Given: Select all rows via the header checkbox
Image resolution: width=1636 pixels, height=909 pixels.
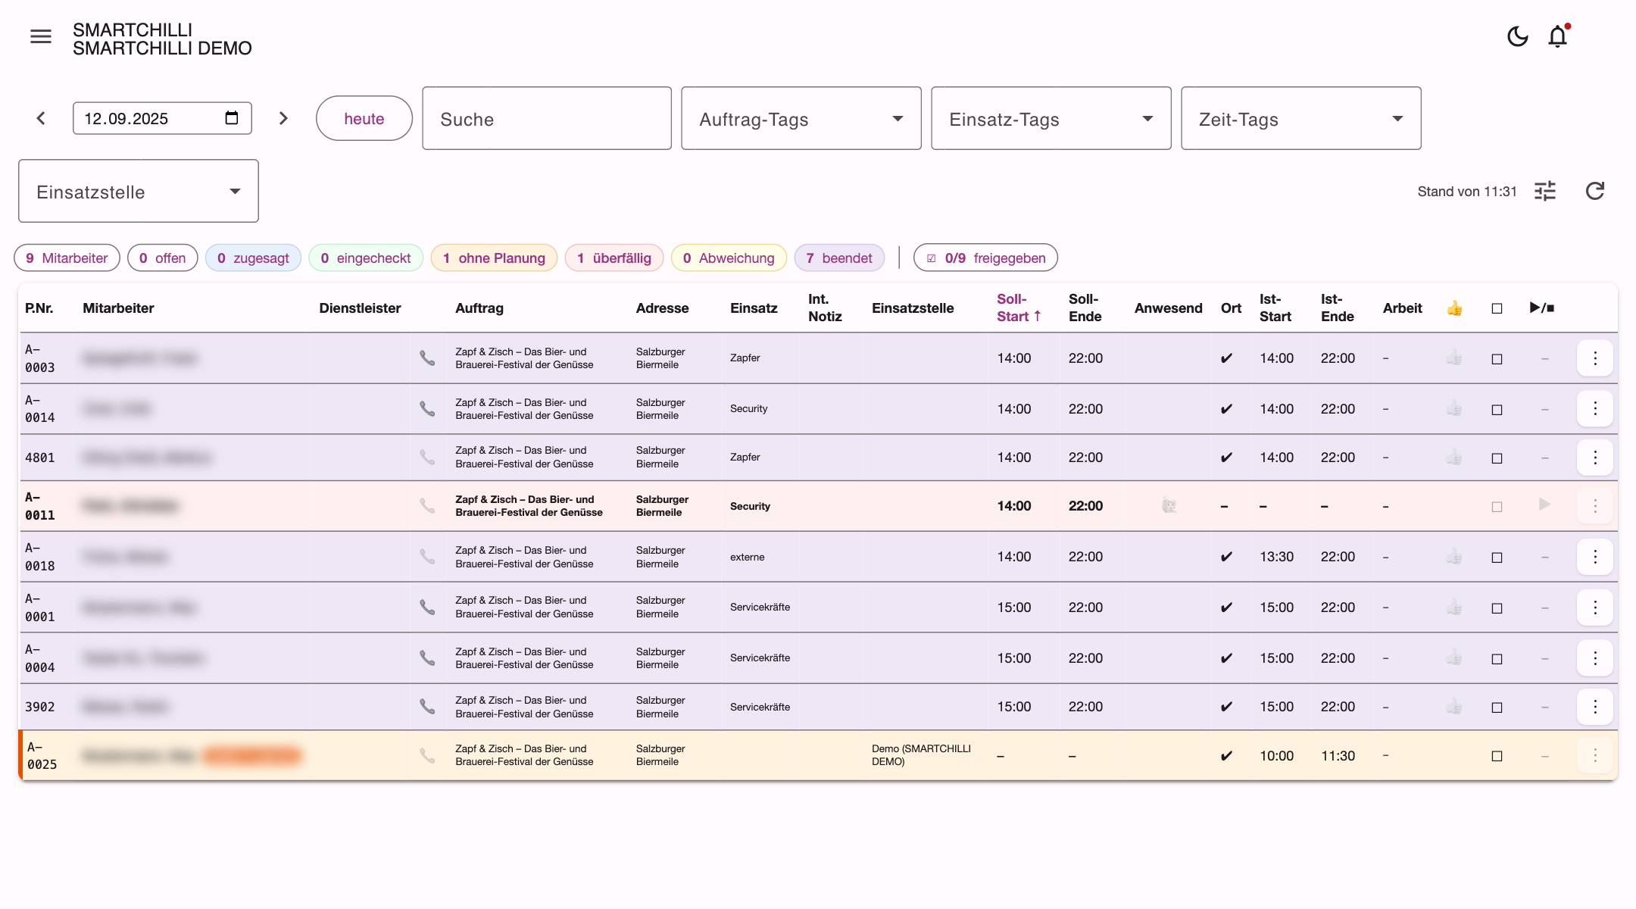Looking at the screenshot, I should (x=1497, y=308).
